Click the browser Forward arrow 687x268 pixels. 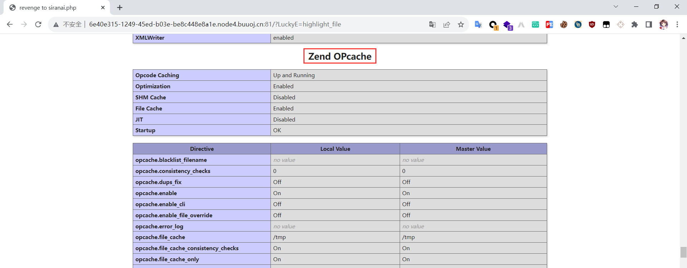coord(24,24)
